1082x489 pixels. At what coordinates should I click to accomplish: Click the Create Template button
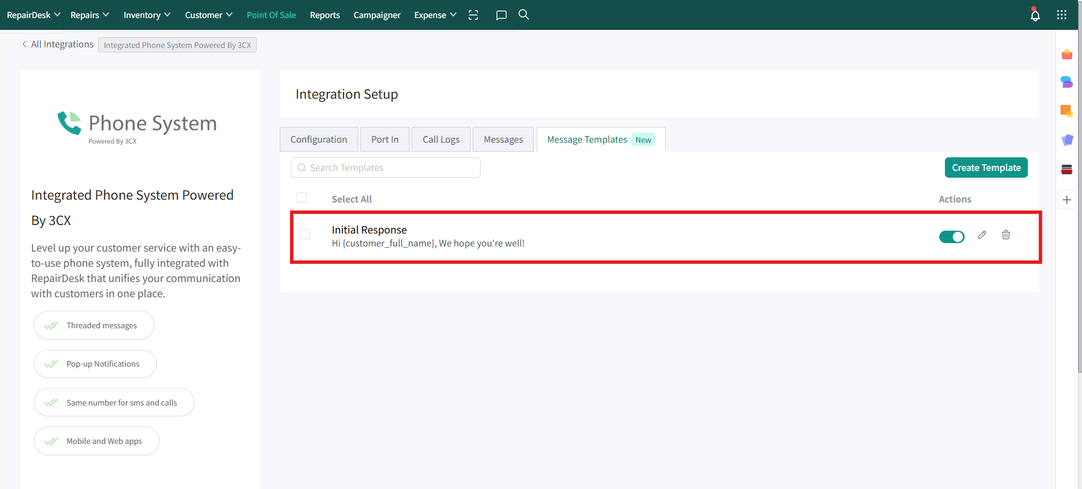click(986, 168)
